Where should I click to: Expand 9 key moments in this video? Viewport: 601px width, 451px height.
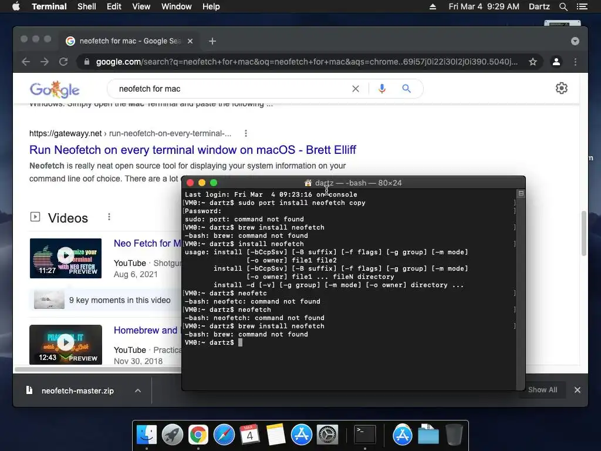[x=106, y=300]
